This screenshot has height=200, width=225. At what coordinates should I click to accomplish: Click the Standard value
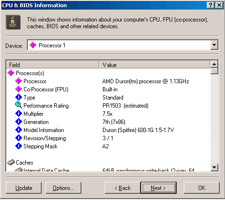coord(113,98)
